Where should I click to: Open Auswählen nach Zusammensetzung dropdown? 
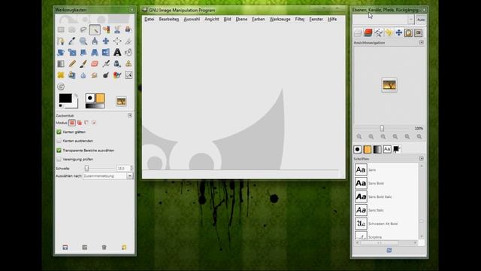pos(108,176)
